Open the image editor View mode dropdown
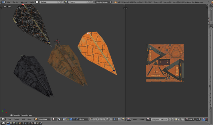The image size is (213, 125). 190,119
